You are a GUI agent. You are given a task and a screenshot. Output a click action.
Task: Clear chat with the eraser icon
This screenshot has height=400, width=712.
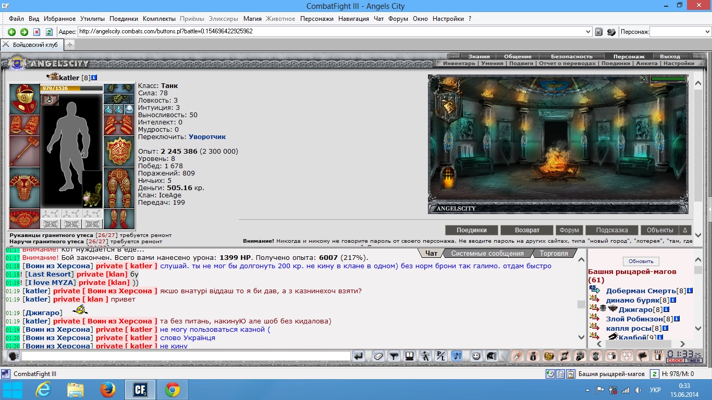pos(379,356)
